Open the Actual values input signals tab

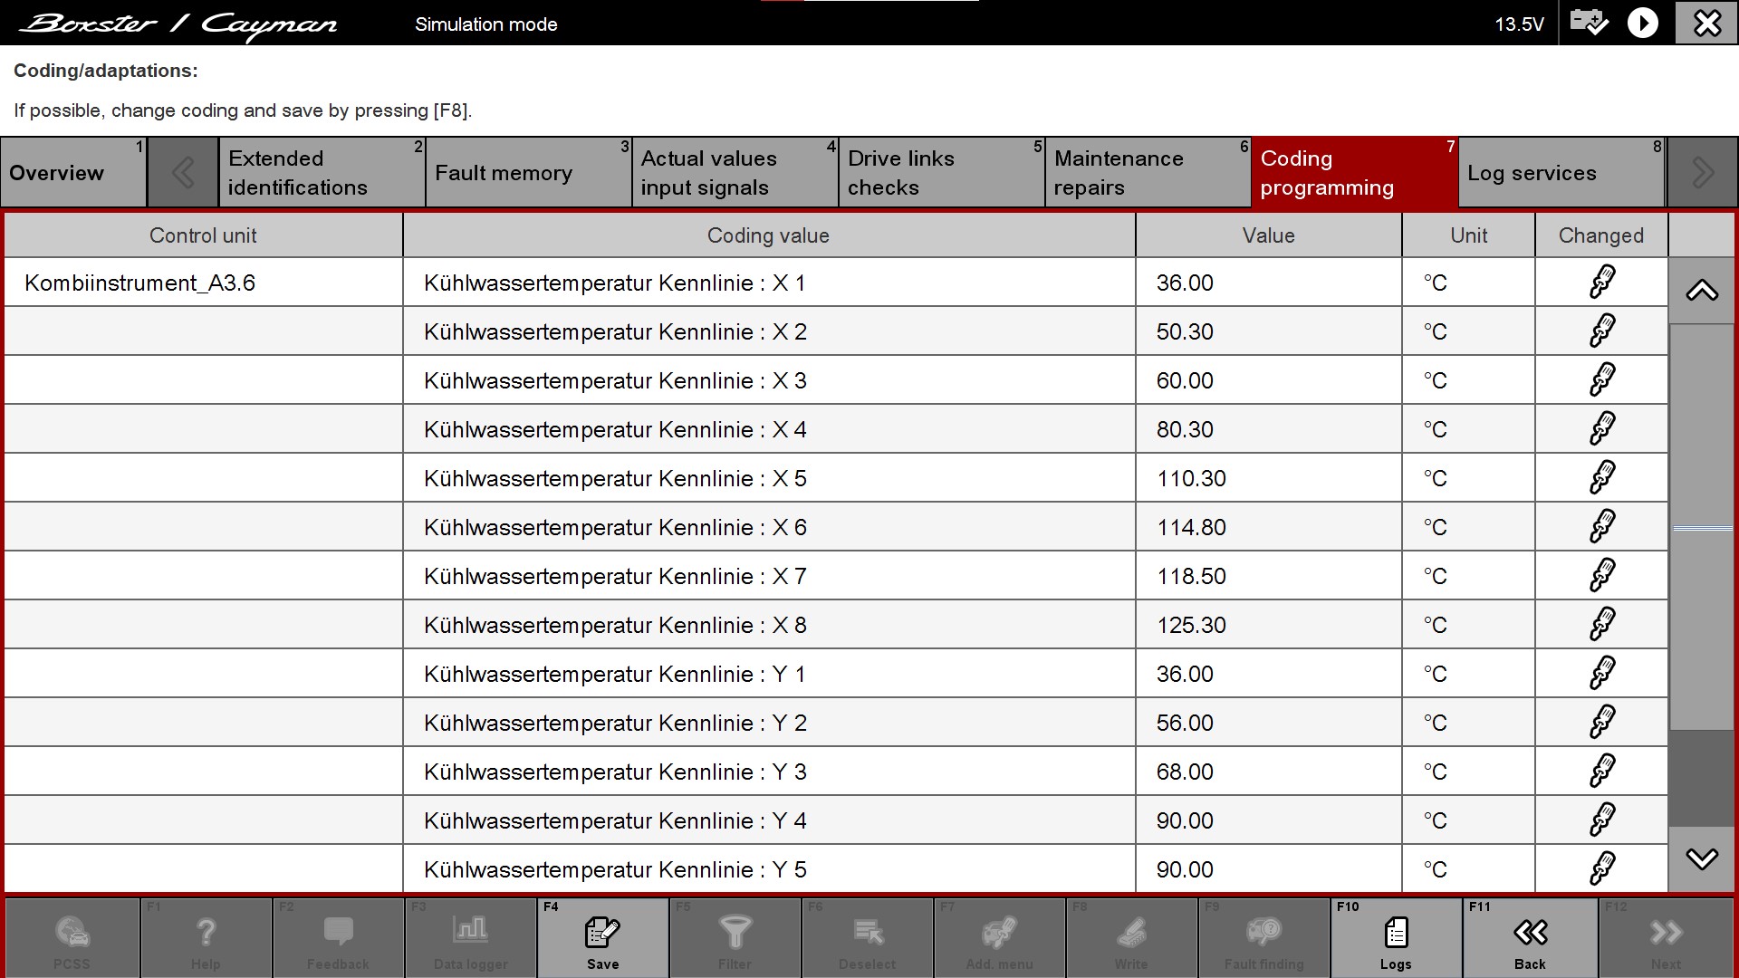[735, 172]
